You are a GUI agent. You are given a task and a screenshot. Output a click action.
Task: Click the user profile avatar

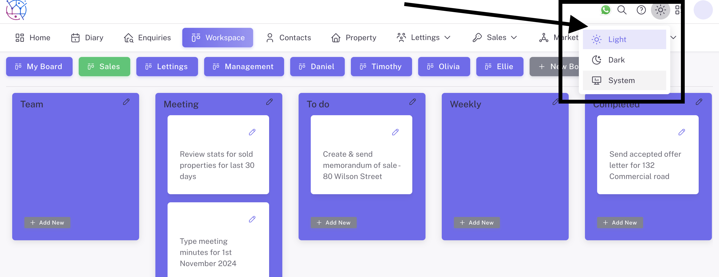tap(703, 10)
